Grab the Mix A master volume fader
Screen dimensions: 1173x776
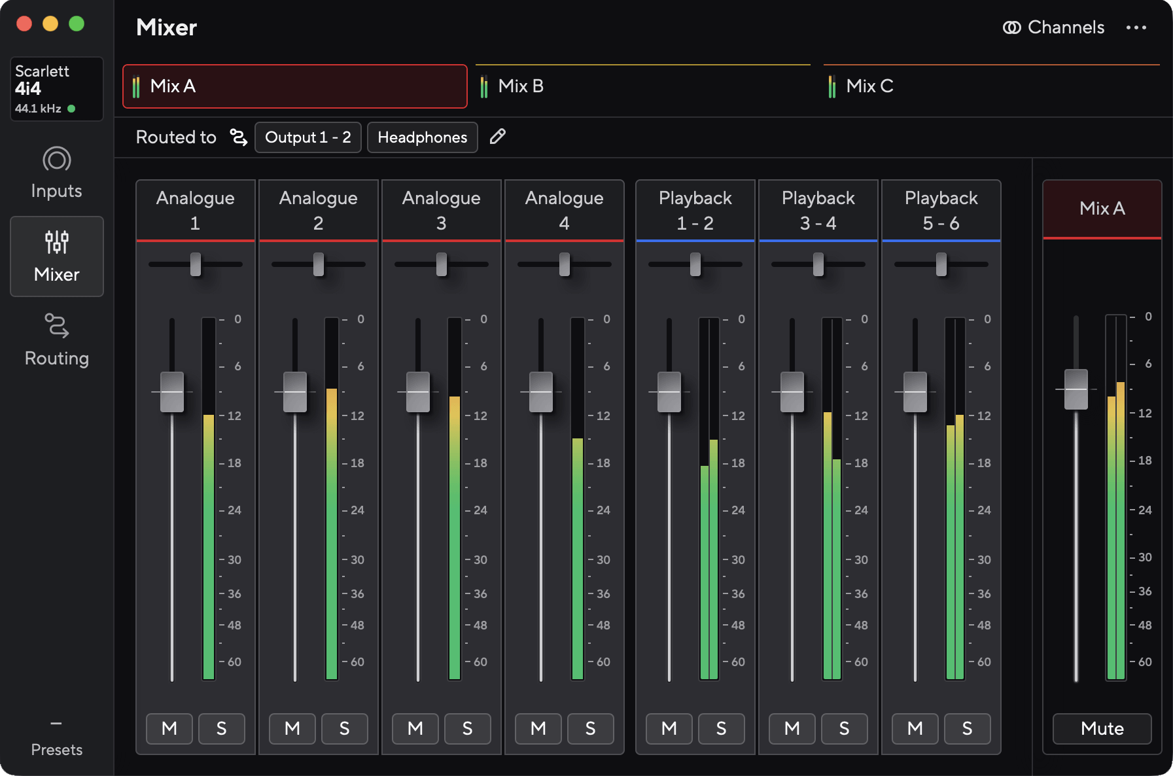pos(1076,389)
